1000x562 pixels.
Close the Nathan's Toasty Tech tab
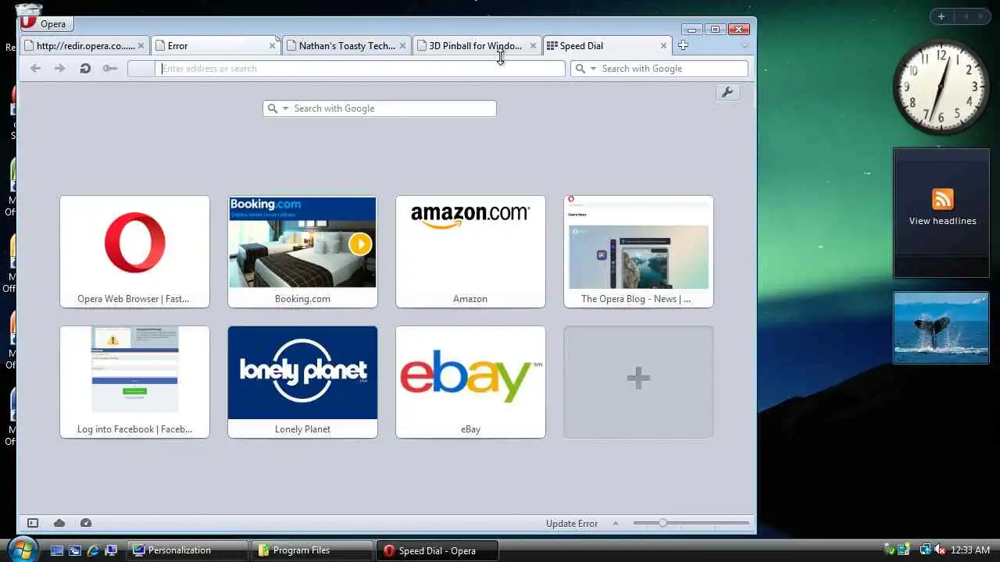pos(402,46)
